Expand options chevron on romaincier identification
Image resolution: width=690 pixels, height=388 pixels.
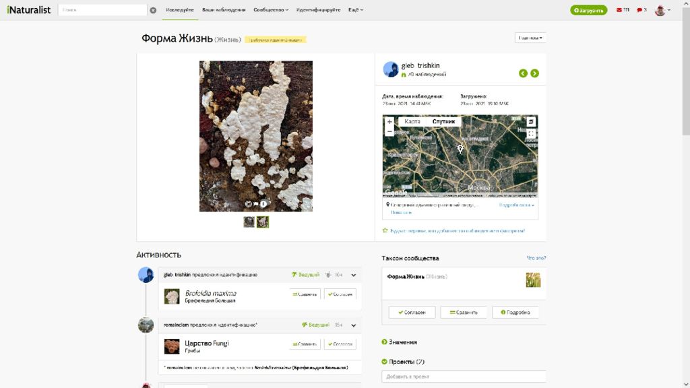353,325
